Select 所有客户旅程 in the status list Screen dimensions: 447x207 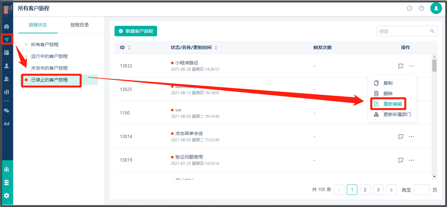(45, 44)
